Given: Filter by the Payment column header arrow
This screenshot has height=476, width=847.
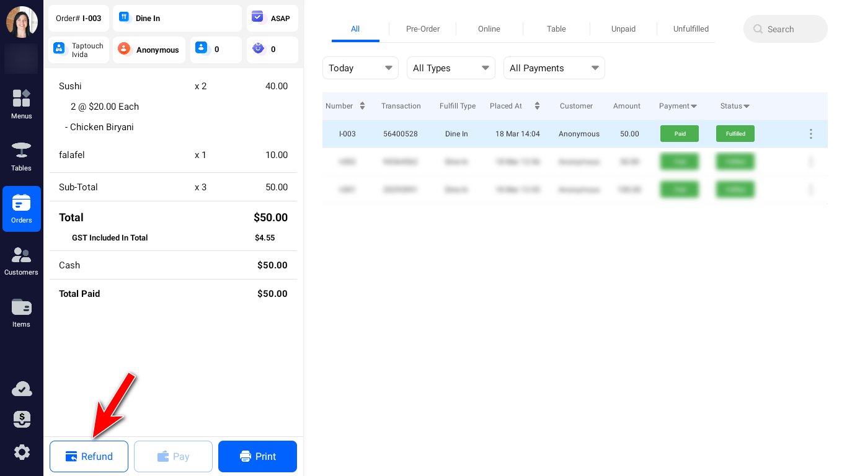Looking at the screenshot, I should point(693,107).
